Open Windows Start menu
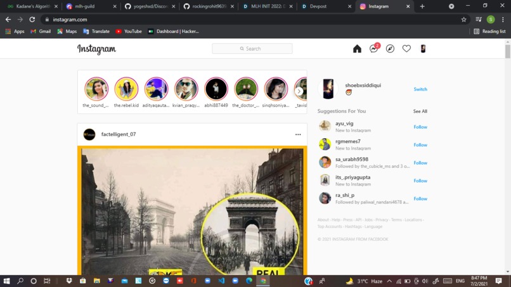The image size is (511, 287). tap(6, 281)
